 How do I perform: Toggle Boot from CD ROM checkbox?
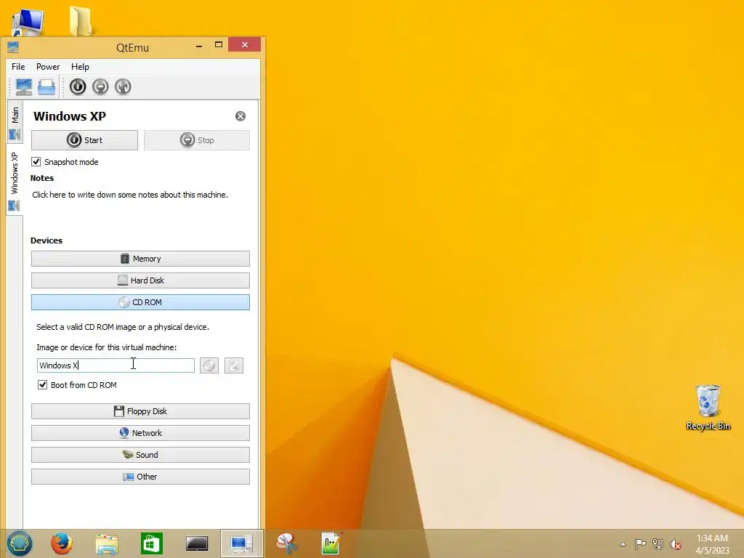tap(42, 385)
